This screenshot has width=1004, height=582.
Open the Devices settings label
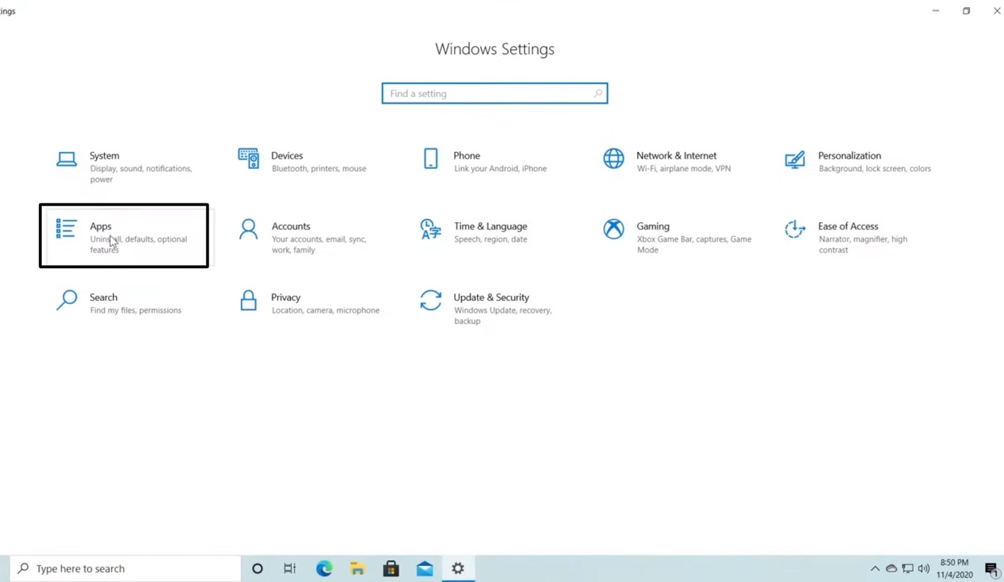click(287, 156)
